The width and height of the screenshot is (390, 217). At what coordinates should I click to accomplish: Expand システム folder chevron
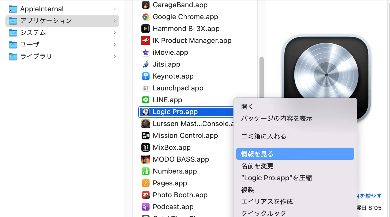(115, 33)
